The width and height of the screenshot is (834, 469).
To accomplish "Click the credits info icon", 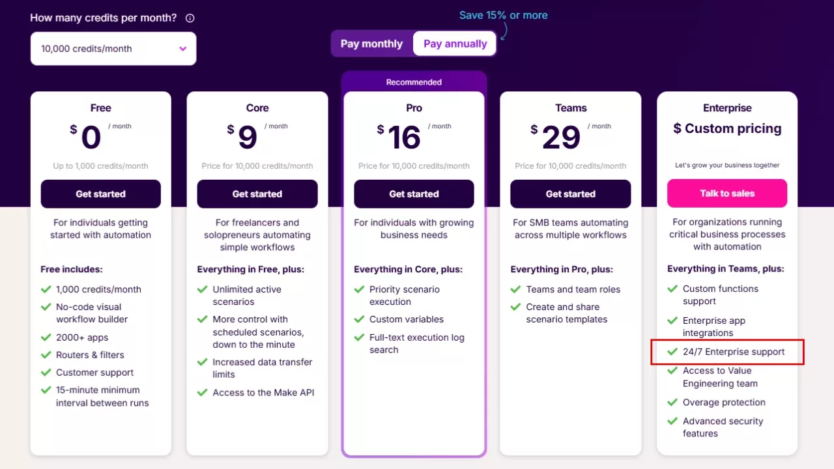I will (x=190, y=18).
